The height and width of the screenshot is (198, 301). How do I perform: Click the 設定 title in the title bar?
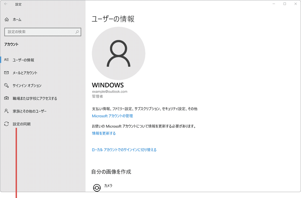tap(18, 4)
